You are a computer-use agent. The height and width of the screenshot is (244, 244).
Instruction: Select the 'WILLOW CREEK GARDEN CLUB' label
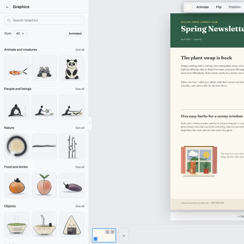[x=199, y=22]
